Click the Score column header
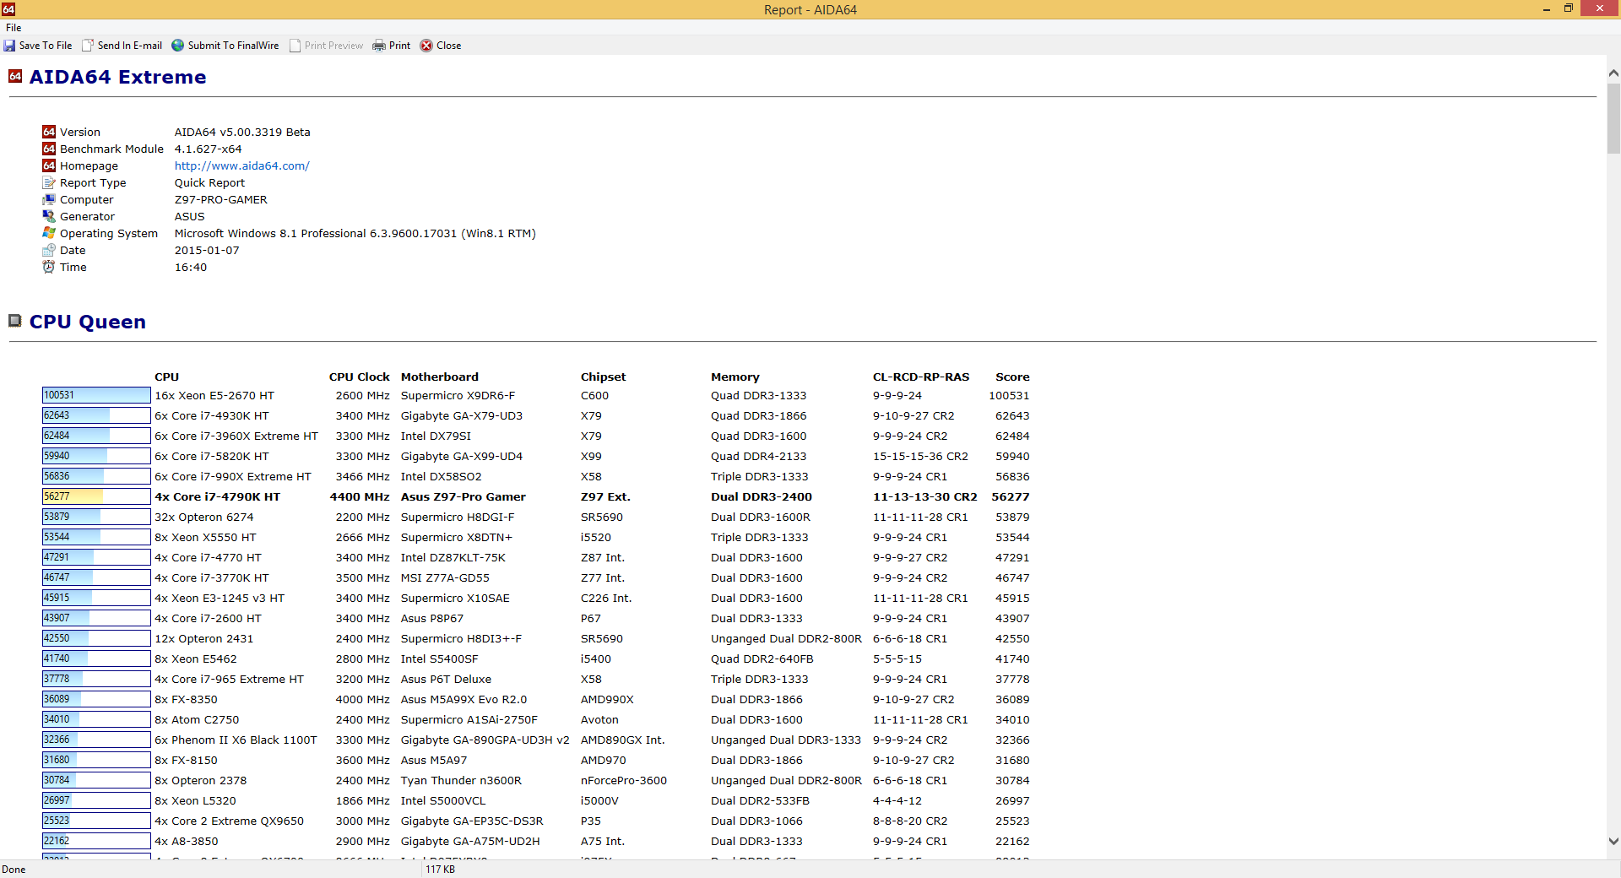Viewport: 1621px width, 878px height. [1012, 377]
